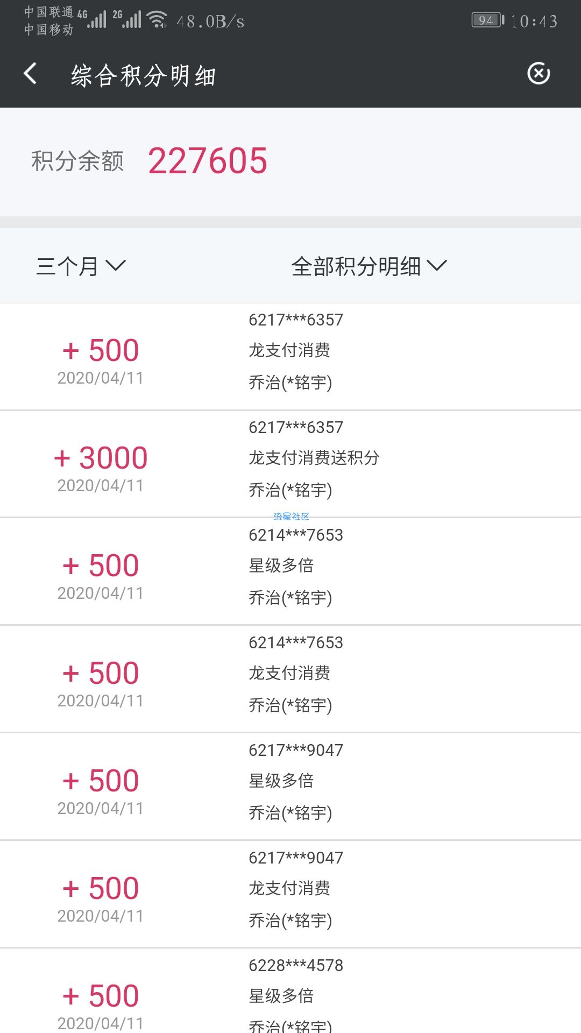Select first +500 entry for card 6217***6357
Image resolution: width=581 pixels, height=1033 pixels.
pyautogui.click(x=290, y=357)
